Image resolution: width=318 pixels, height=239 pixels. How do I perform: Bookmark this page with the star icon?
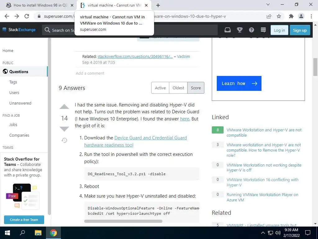[279, 16]
